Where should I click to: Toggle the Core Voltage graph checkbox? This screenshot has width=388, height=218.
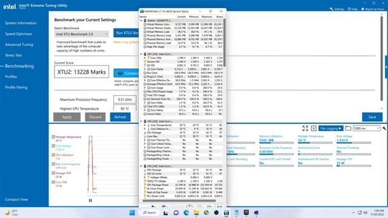coord(53,146)
